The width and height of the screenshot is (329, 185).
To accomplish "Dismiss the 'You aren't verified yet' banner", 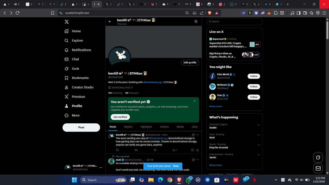I will point(195,101).
